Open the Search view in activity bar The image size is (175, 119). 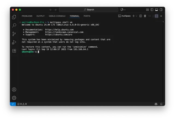(14, 25)
